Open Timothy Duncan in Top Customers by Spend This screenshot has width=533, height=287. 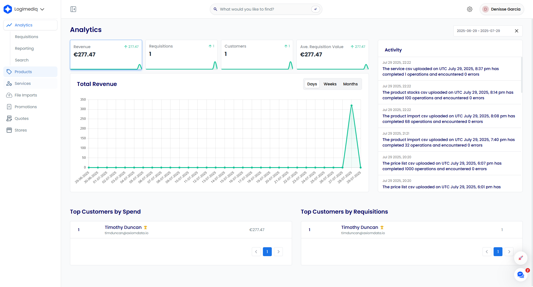[123, 227]
